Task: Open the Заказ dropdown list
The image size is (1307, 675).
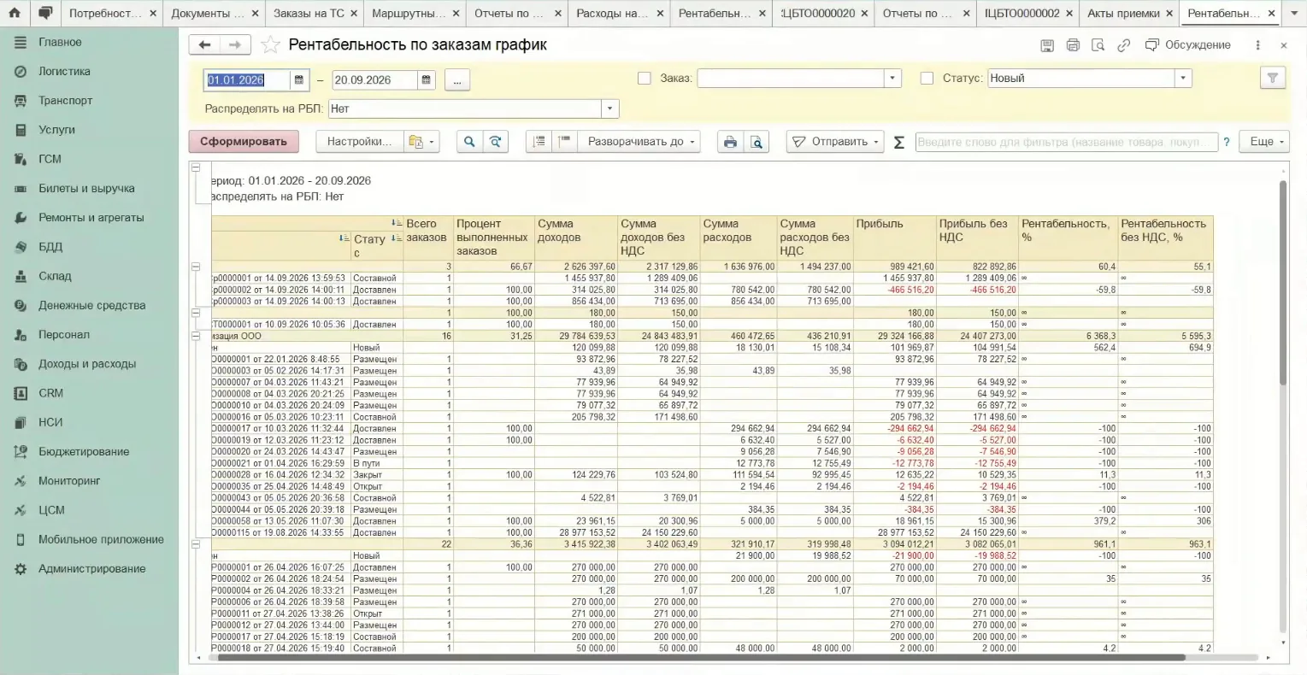Action: pyautogui.click(x=892, y=79)
